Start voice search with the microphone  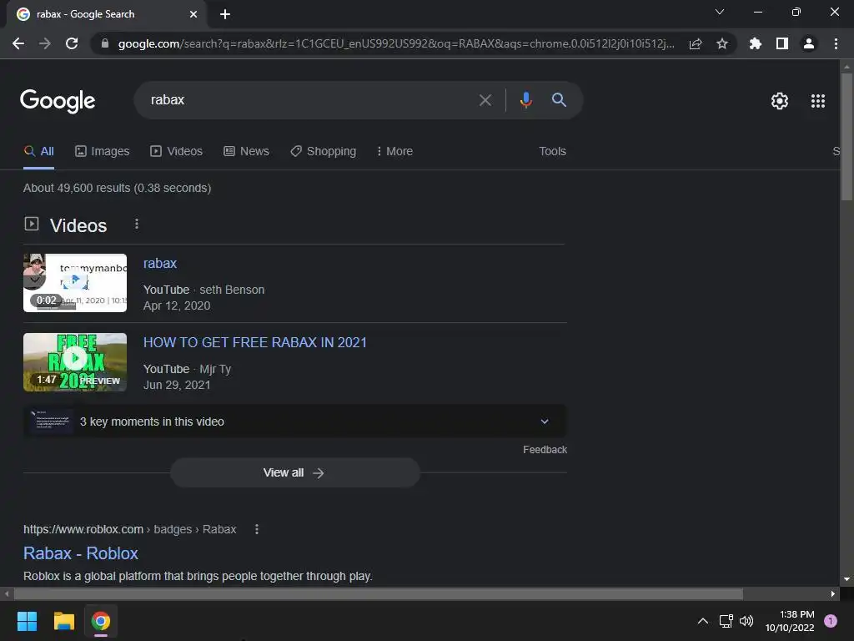pos(525,100)
